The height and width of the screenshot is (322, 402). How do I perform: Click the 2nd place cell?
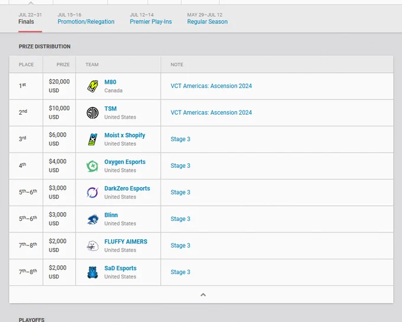pos(26,113)
